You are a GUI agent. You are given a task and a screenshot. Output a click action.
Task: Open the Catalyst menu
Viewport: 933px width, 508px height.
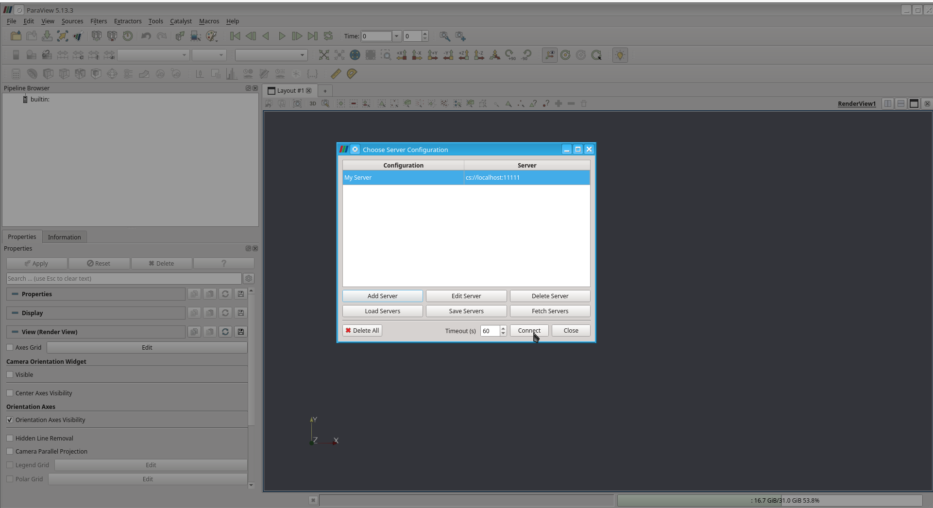click(x=181, y=21)
